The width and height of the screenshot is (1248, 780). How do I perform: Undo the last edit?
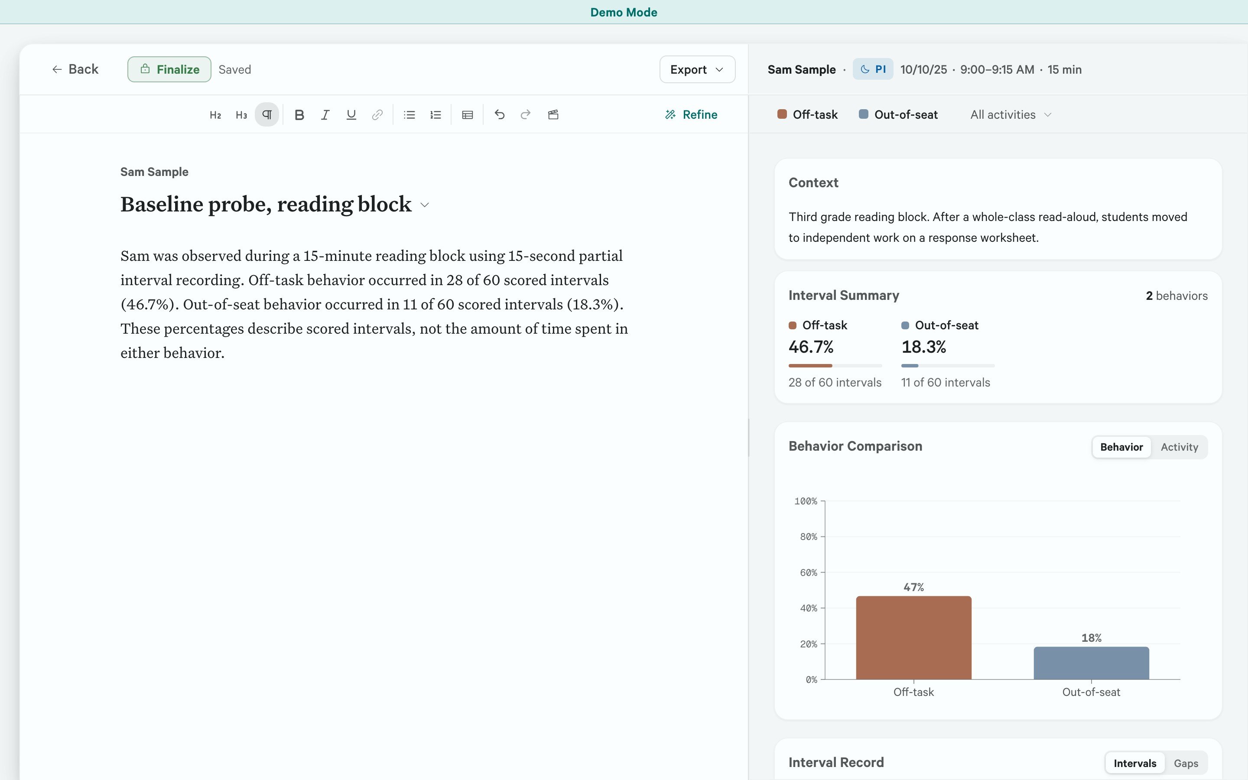click(499, 114)
